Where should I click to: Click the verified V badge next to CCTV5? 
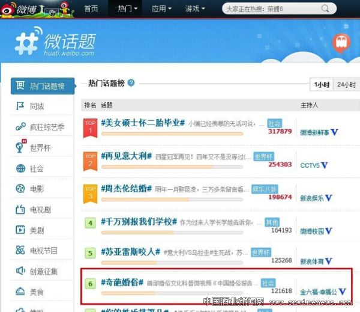324,165
